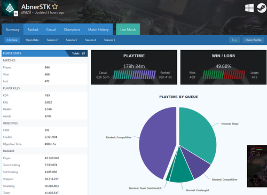The width and height of the screenshot is (267, 195).
Task: Click the Played value 944
Action: 47,67
